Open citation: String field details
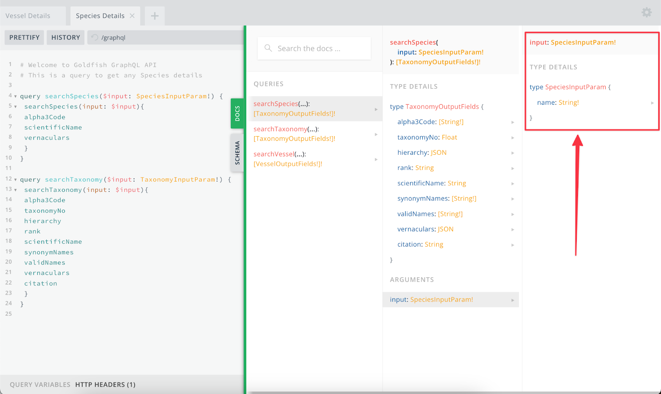The height and width of the screenshot is (394, 661). pyautogui.click(x=451, y=245)
